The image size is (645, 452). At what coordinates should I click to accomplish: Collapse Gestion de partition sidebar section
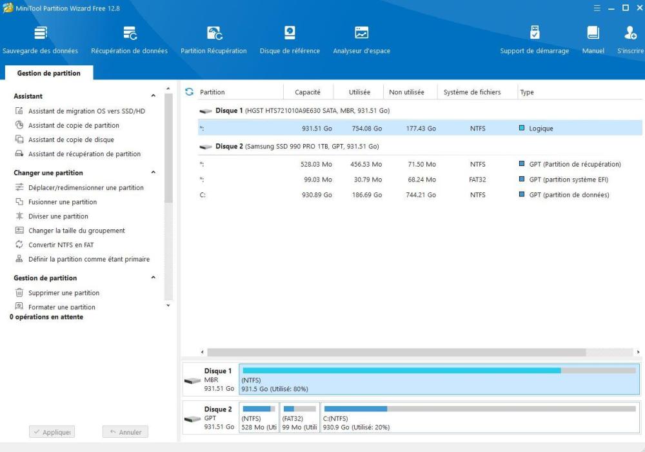click(153, 278)
